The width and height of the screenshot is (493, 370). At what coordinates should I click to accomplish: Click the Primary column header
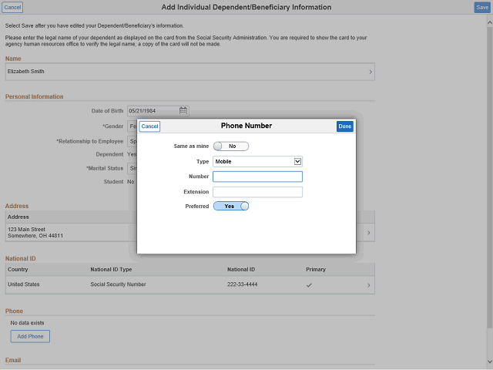pos(316,270)
